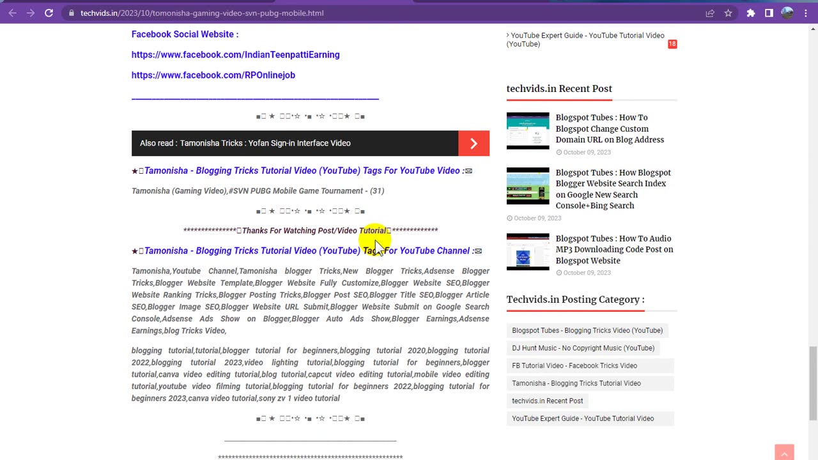Open thumbnail for Change Custom Domain URL post
Screen dimensions: 818x460
(x=528, y=131)
